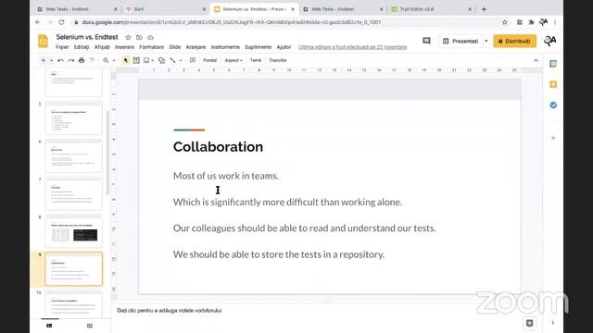Click the cloud save status icon

point(150,37)
